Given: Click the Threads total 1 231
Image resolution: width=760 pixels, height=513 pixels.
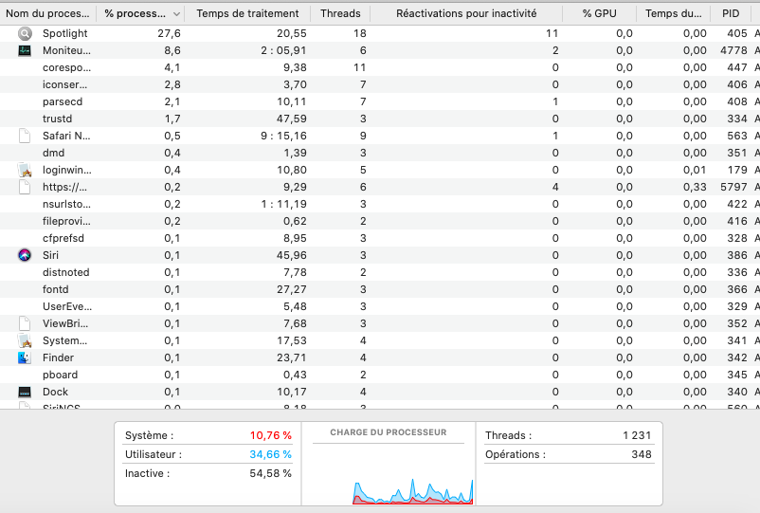Looking at the screenshot, I should [x=637, y=435].
